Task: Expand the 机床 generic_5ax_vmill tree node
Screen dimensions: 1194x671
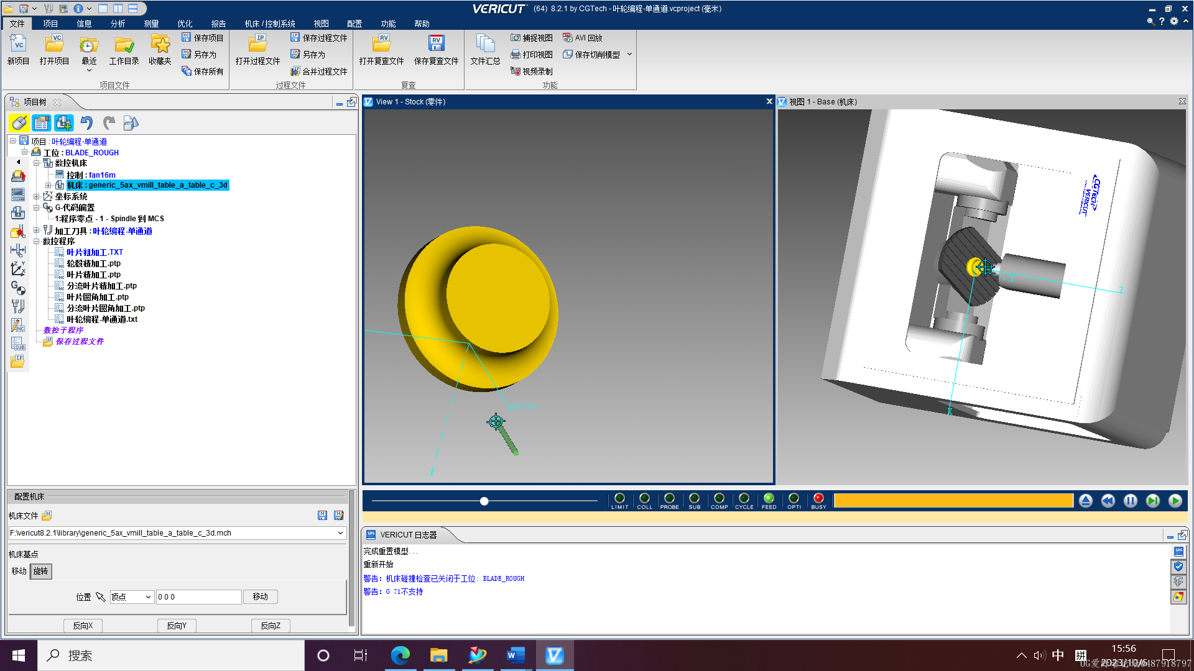Action: tap(48, 185)
